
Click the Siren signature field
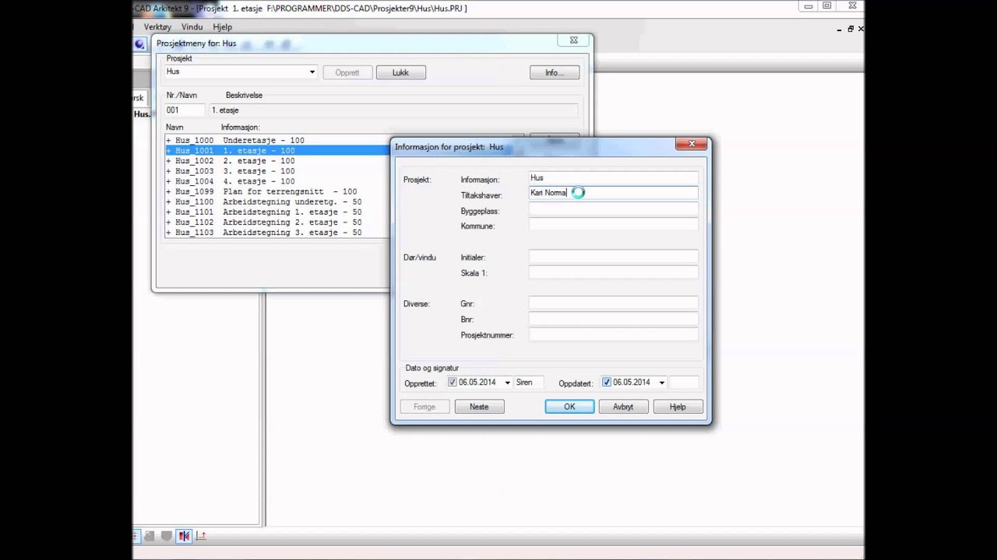(529, 383)
